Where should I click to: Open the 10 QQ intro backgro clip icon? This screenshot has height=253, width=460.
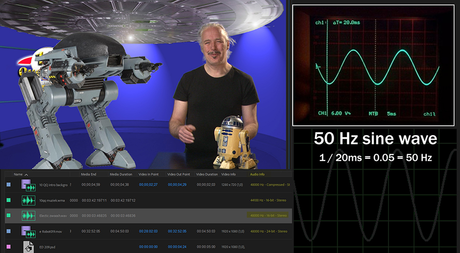28,185
